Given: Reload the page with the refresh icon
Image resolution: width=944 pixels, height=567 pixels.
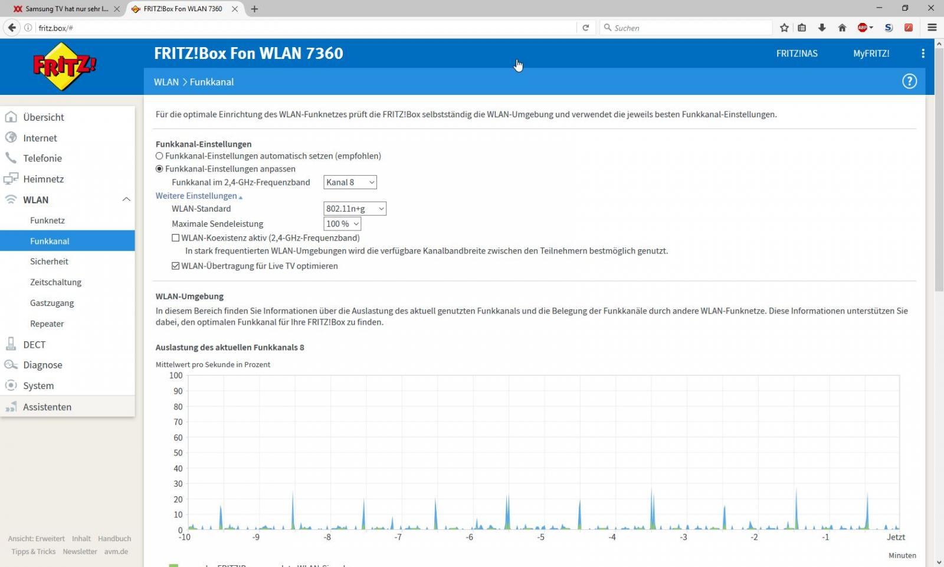Looking at the screenshot, I should click(x=586, y=28).
